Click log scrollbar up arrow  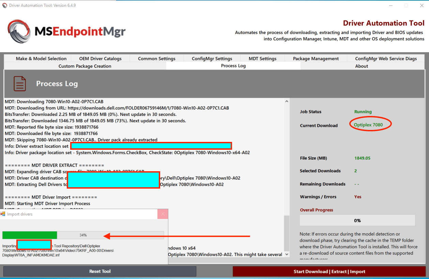[x=287, y=101]
